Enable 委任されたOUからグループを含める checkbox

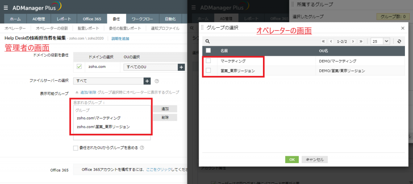(x=75, y=148)
